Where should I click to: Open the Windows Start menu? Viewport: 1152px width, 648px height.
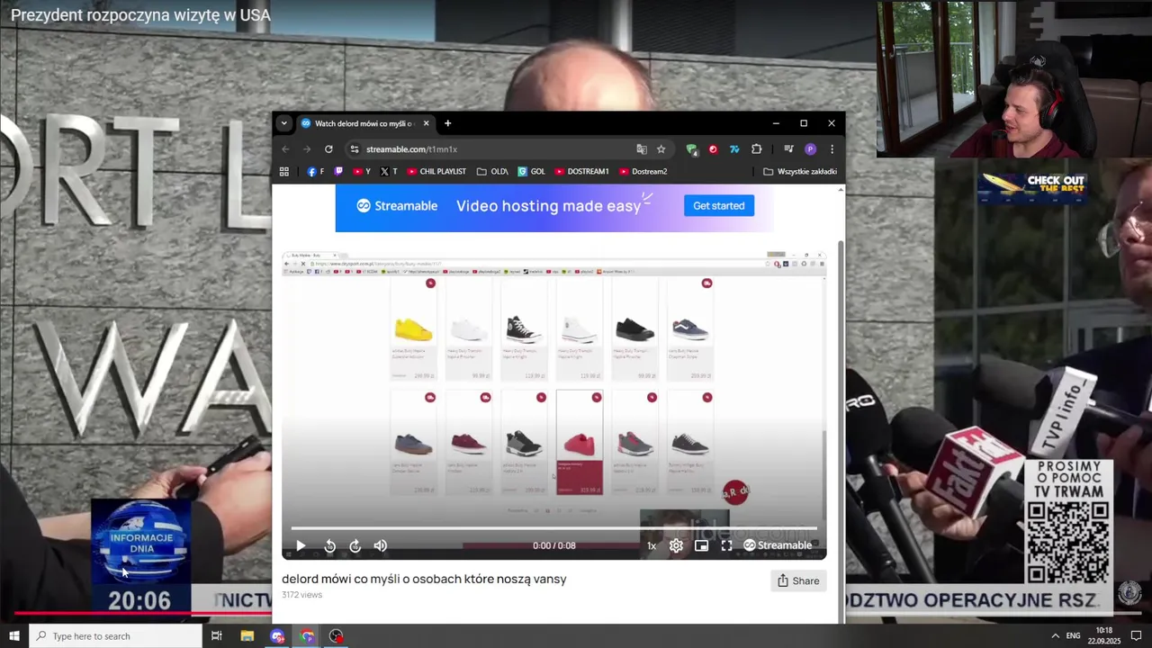pos(13,636)
